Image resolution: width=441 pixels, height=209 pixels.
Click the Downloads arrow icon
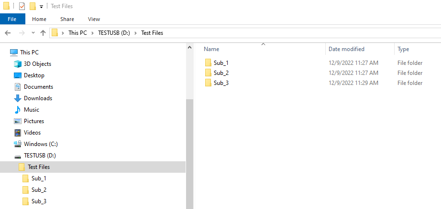pyautogui.click(x=18, y=98)
